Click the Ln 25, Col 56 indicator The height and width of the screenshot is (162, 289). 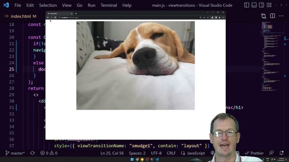[112, 153]
